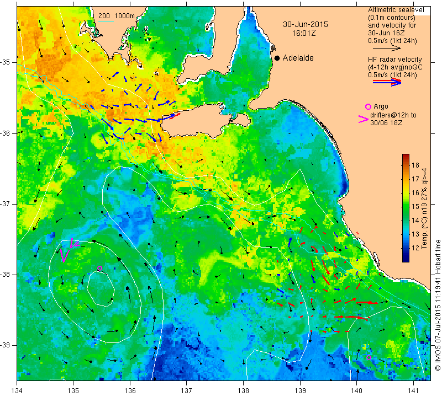
Task: Click the magenta Argo circle in the legend
Action: pyautogui.click(x=368, y=106)
